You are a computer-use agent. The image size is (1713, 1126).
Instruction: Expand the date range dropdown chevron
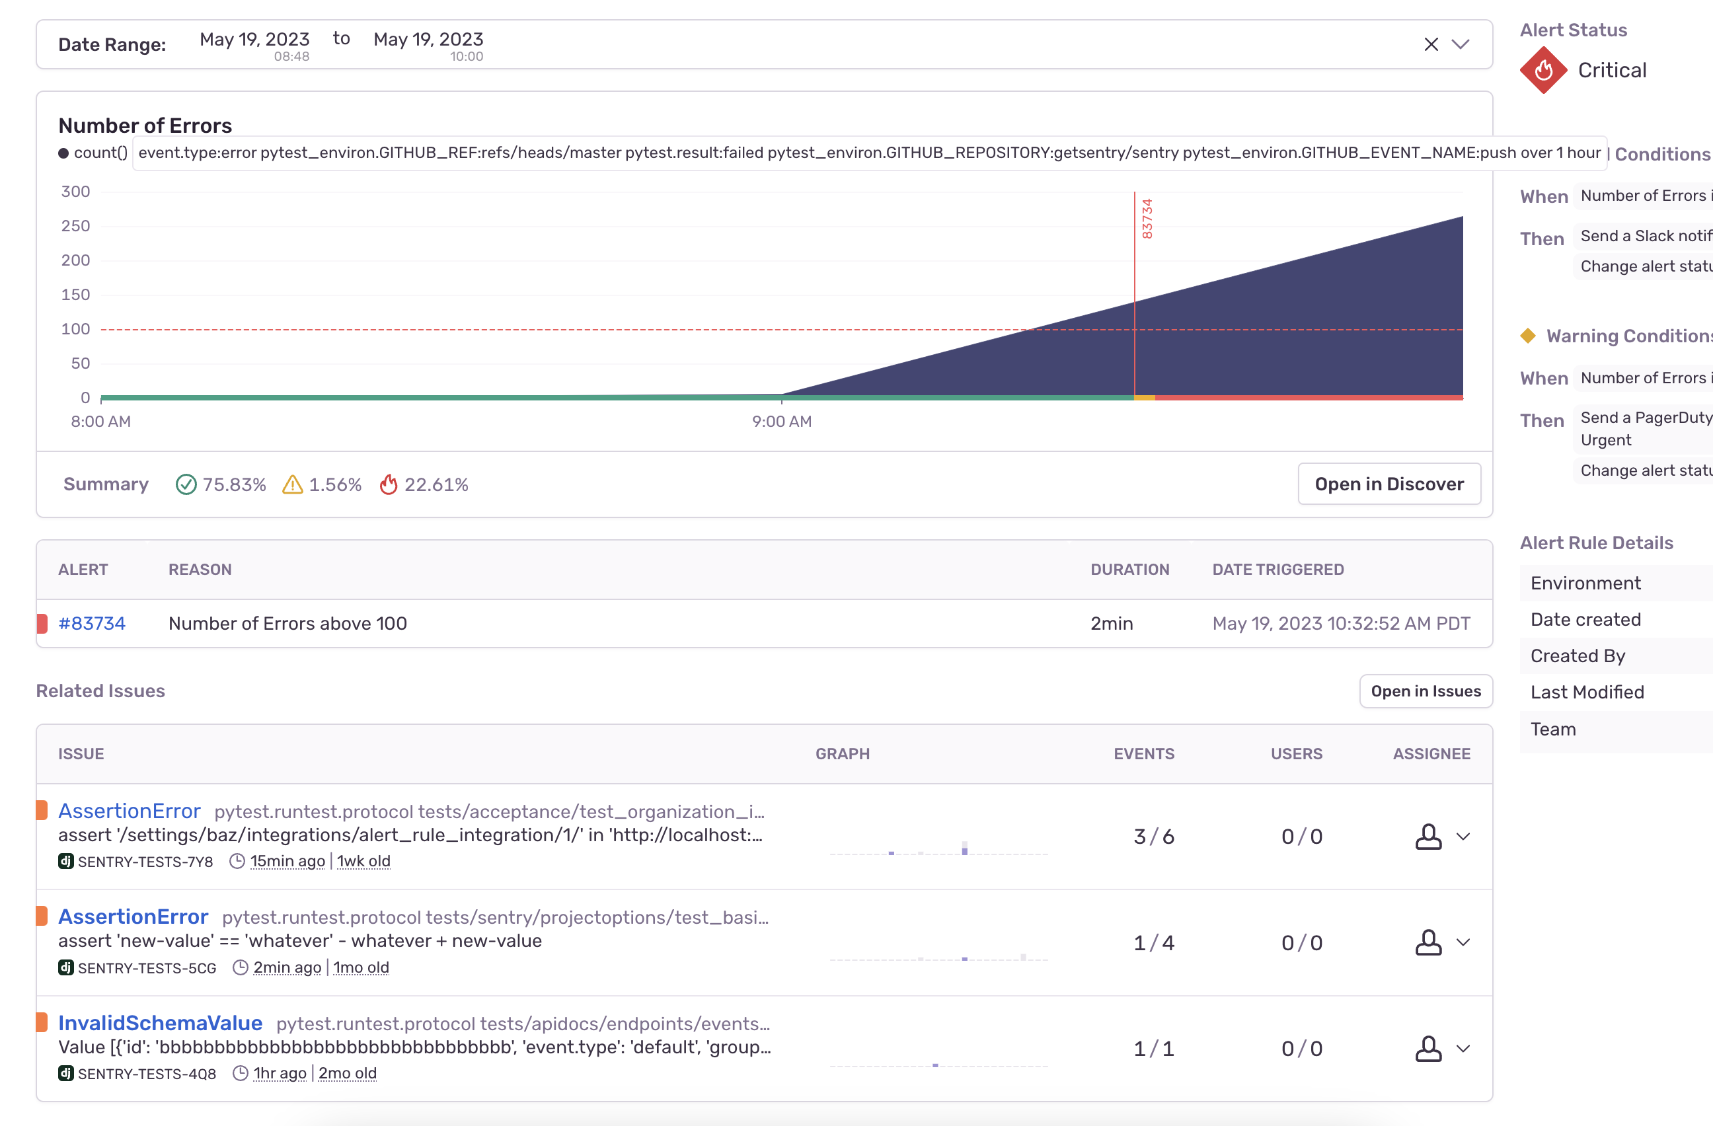[x=1461, y=45]
